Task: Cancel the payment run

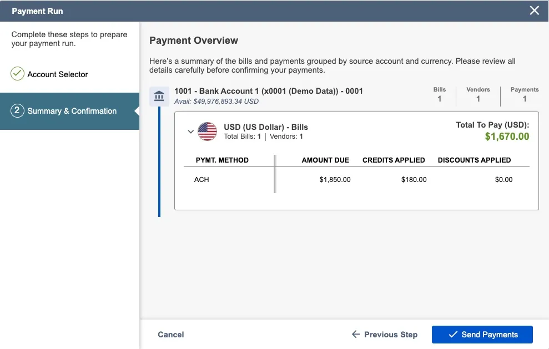Action: 171,335
